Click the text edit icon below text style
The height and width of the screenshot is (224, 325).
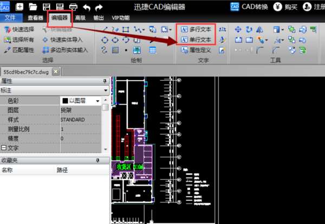click(222, 50)
